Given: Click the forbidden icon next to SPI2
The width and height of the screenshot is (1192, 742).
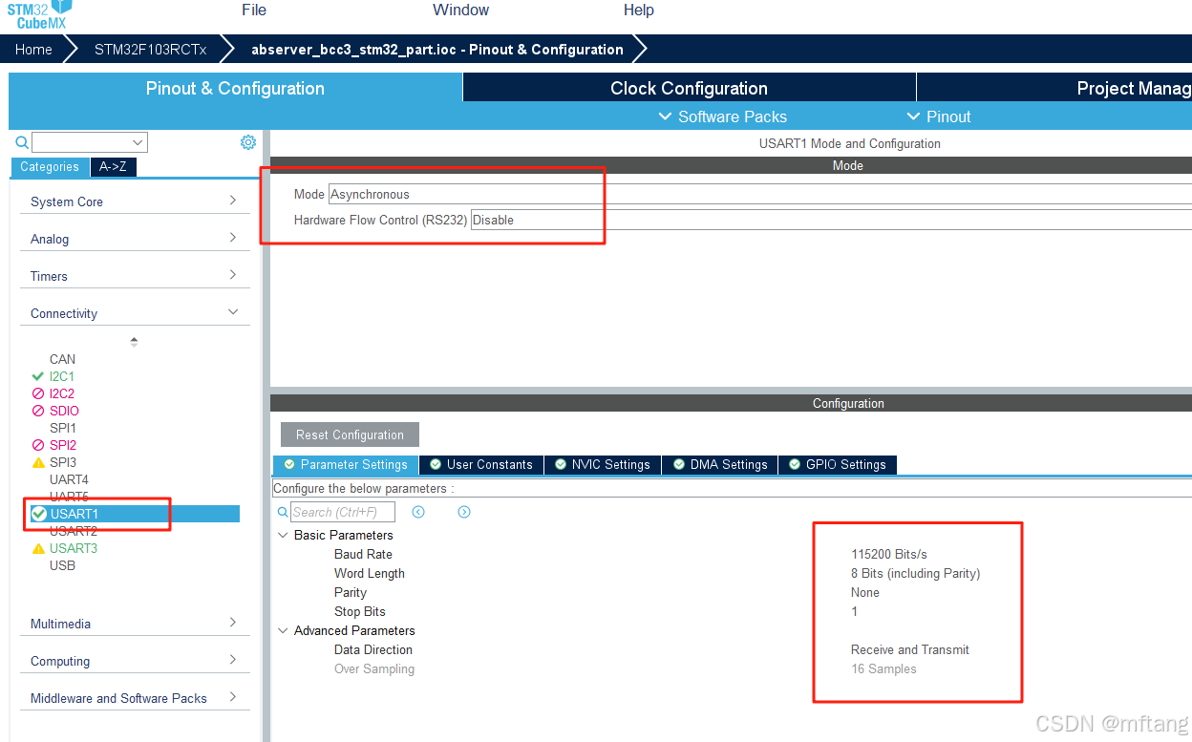Looking at the screenshot, I should click(38, 445).
